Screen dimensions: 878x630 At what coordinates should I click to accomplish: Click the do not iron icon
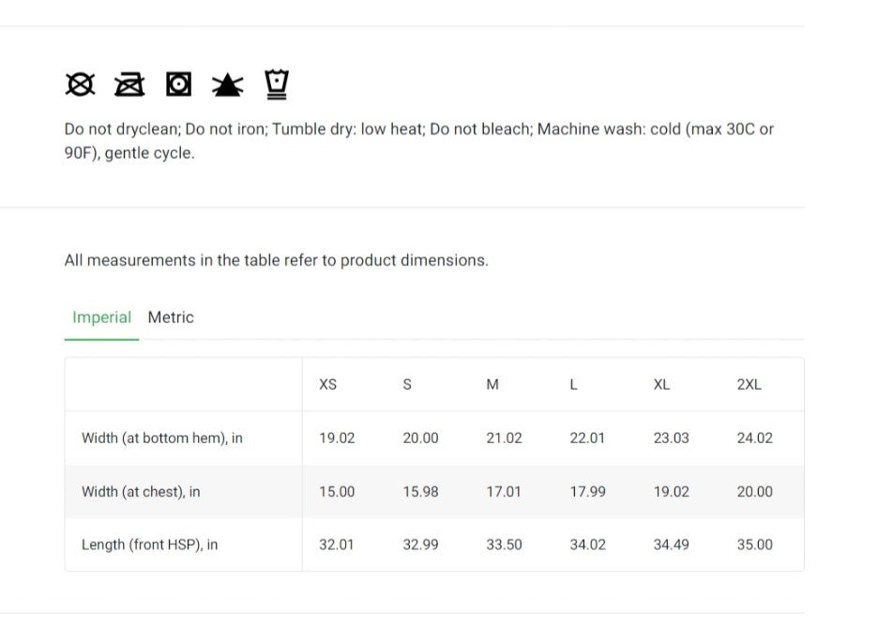[x=129, y=85]
